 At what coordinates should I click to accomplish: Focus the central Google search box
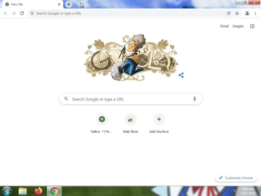point(131,99)
